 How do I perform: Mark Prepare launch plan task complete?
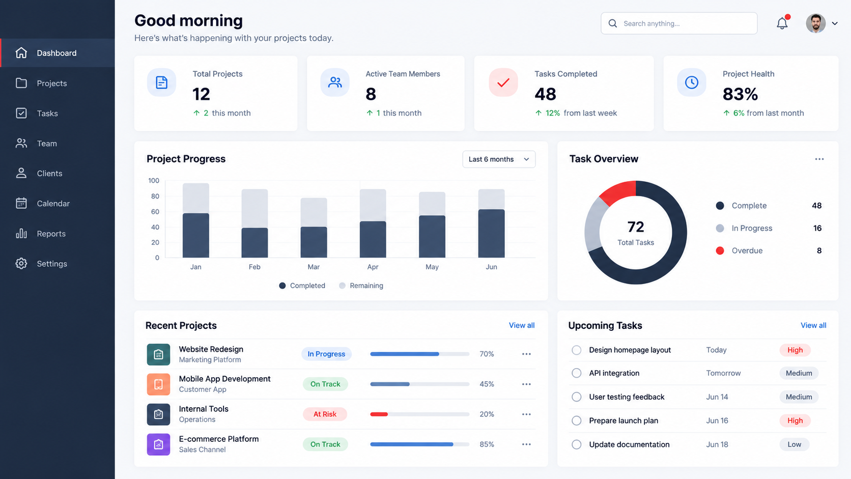[x=576, y=420]
